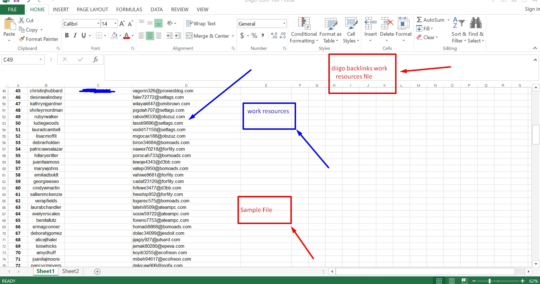Toggle Bold formatting
Image resolution: width=540 pixels, height=284 pixels.
(x=67, y=35)
